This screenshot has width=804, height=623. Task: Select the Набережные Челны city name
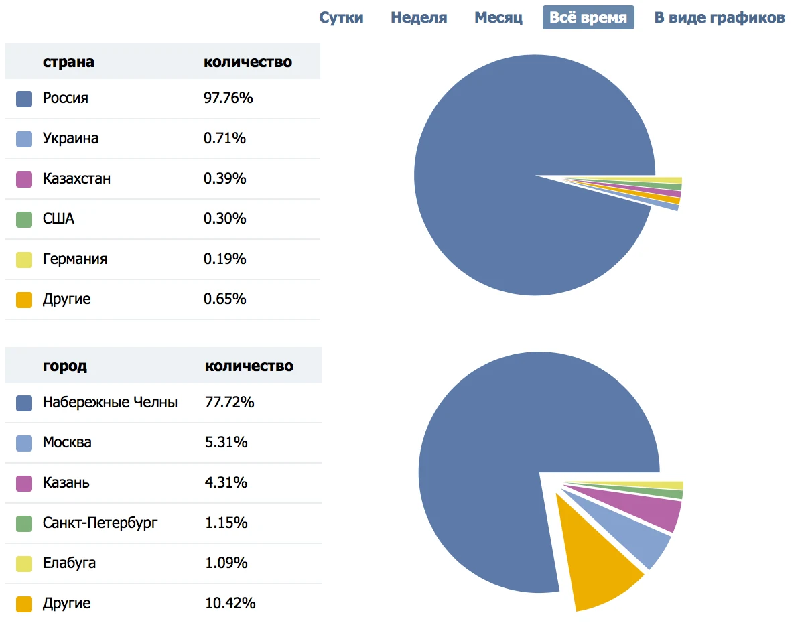(x=111, y=403)
